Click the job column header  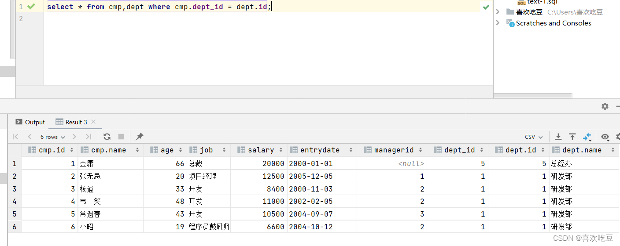209,150
